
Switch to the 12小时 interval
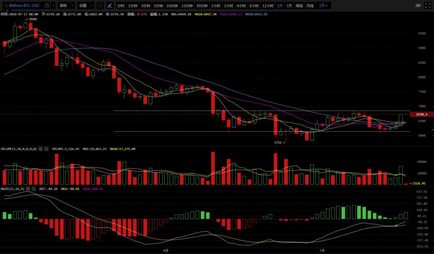[x=268, y=6]
